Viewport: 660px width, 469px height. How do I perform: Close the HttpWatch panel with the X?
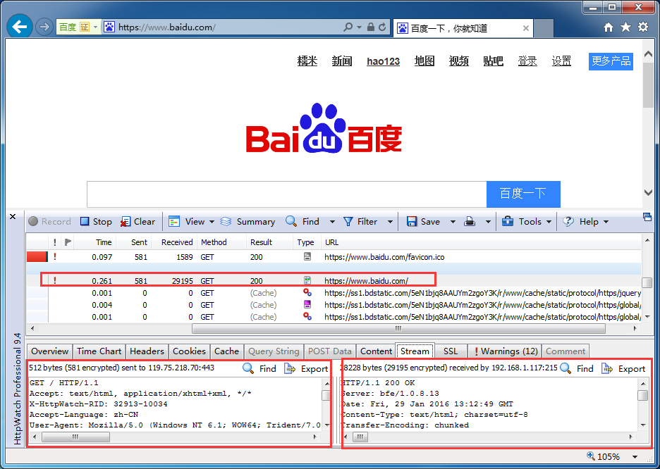click(13, 216)
